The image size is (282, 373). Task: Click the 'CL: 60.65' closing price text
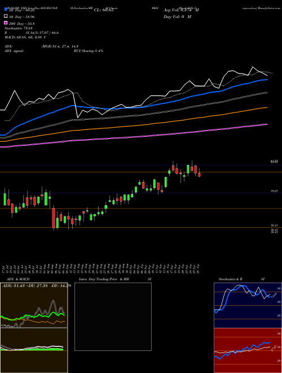(104, 10)
